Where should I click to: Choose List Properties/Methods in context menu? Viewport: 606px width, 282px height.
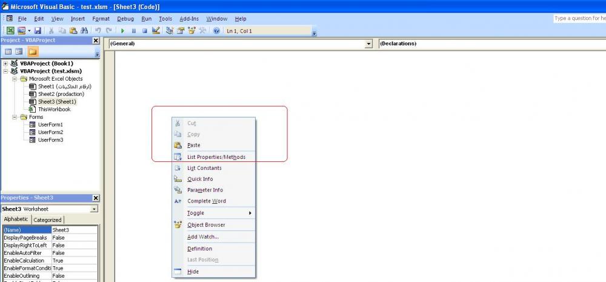(x=214, y=157)
